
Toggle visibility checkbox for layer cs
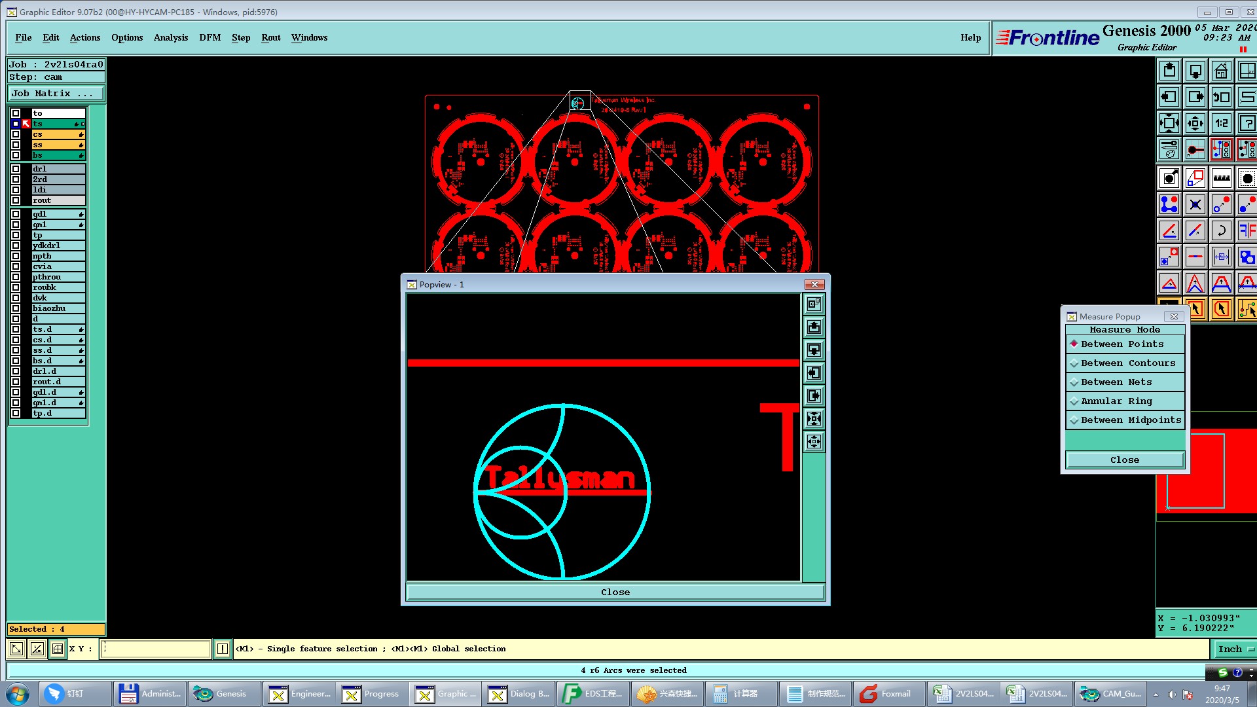point(16,134)
